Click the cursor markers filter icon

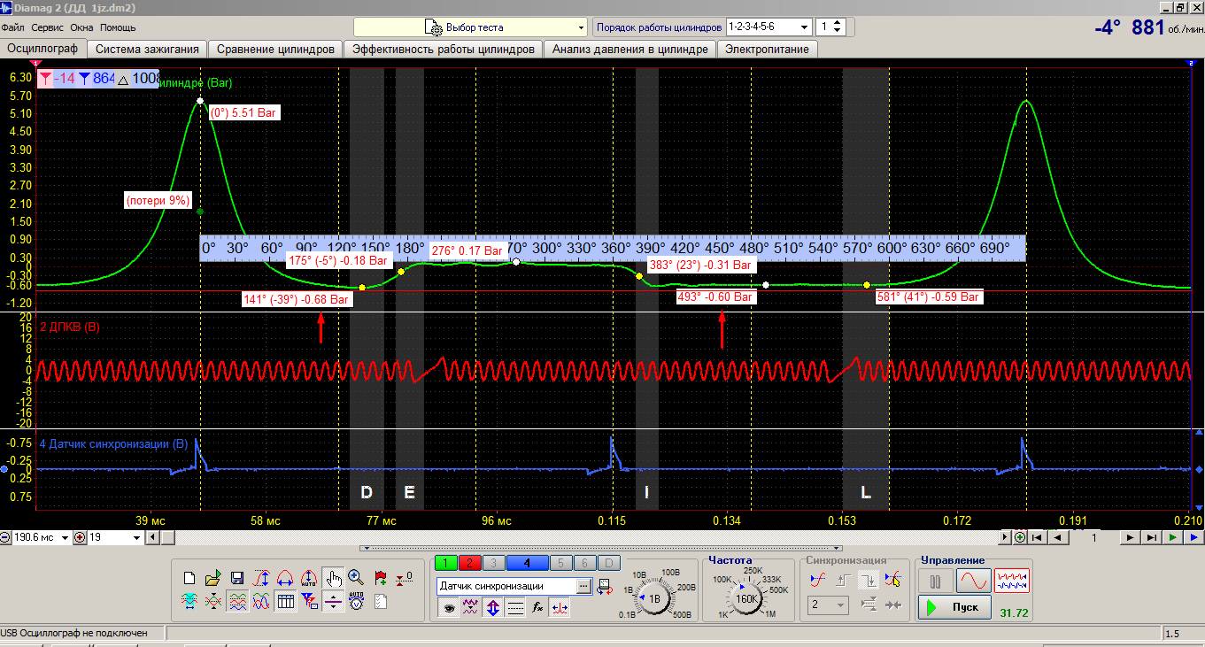(309, 602)
